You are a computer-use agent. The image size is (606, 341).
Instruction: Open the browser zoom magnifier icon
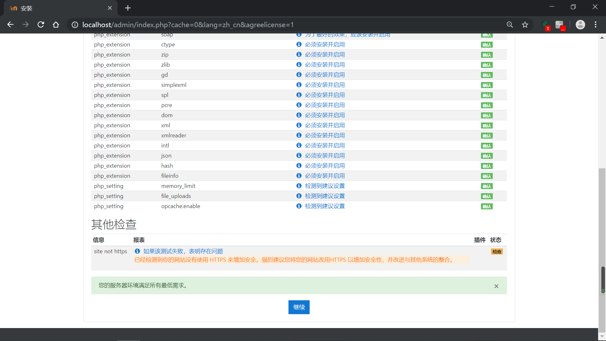(510, 25)
